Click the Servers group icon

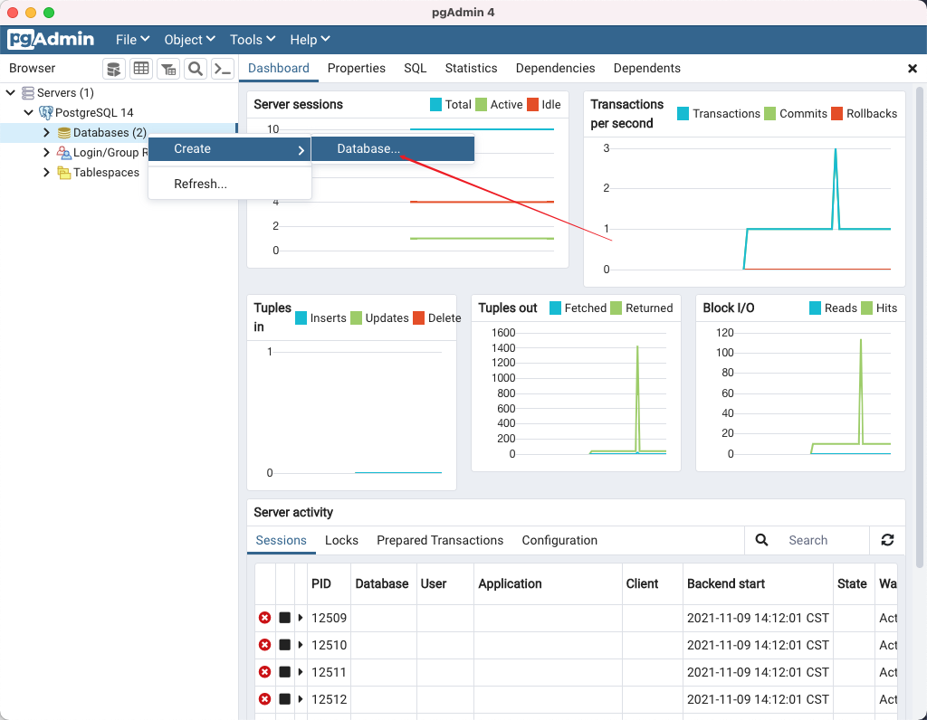(x=28, y=93)
